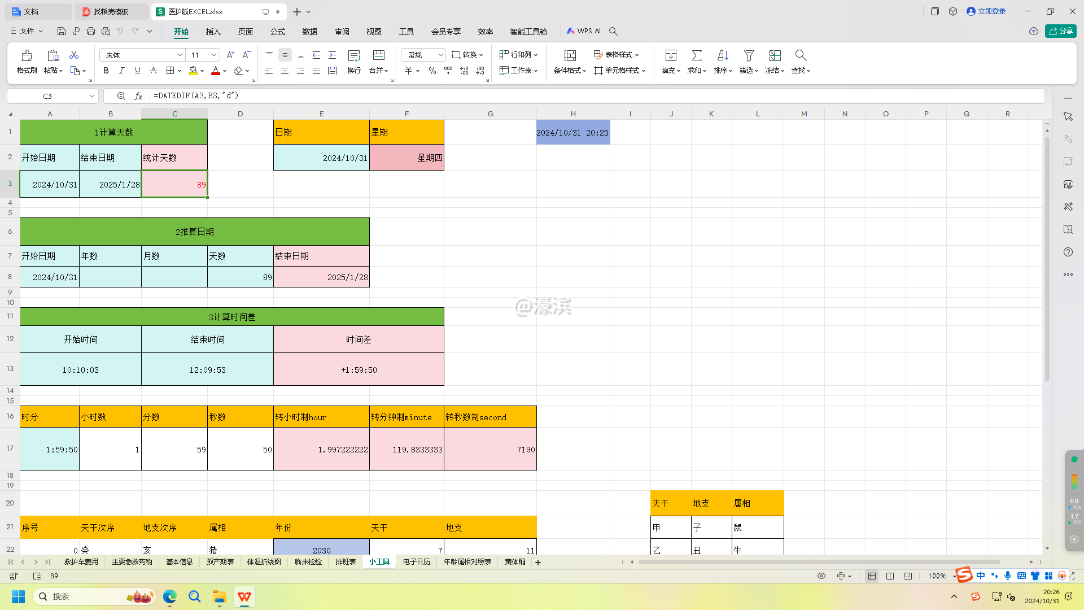Open the Cell Style (单元格样式) dropdown
The height and width of the screenshot is (610, 1084).
point(619,71)
